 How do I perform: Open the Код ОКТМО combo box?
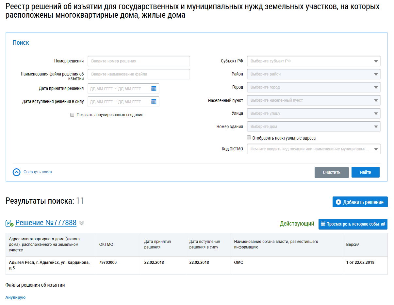tap(314, 149)
